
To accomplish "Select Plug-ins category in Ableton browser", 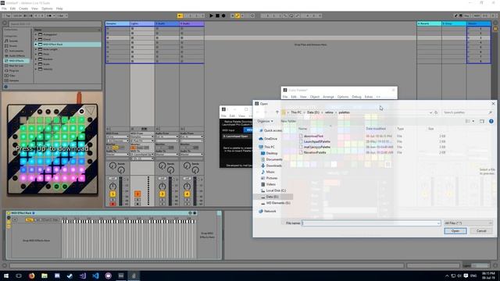I will pos(14,70).
